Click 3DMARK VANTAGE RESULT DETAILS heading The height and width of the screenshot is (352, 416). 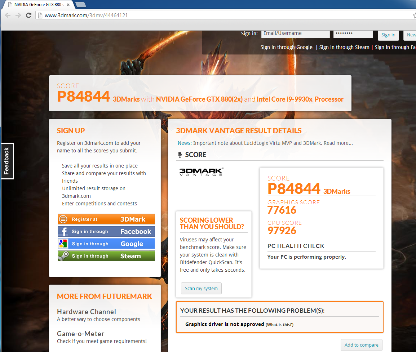click(239, 131)
